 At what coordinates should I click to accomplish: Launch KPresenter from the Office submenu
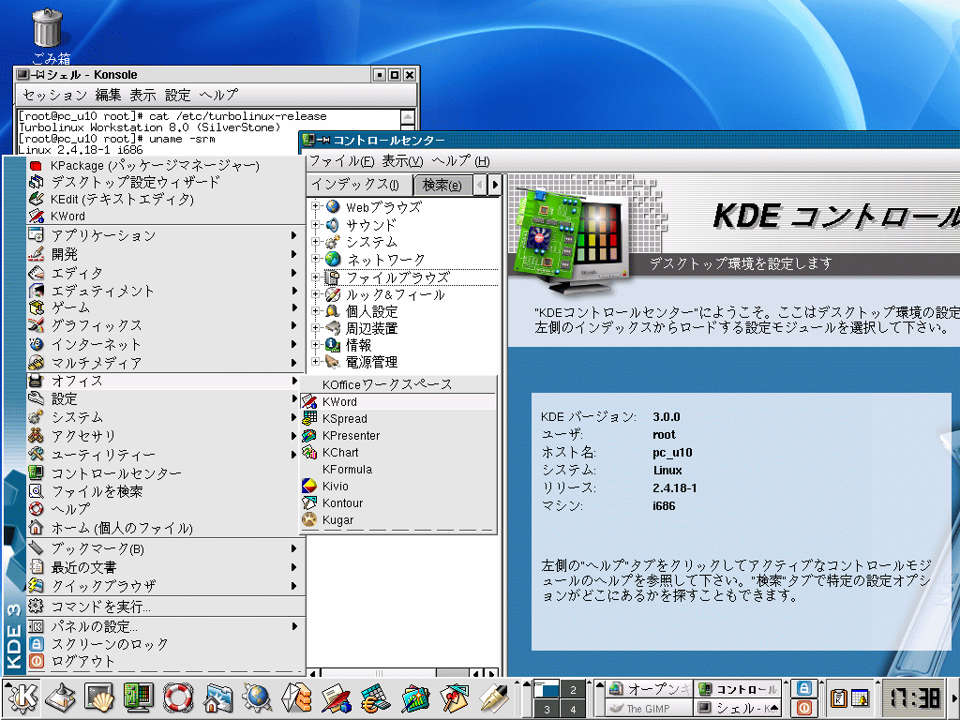pyautogui.click(x=397, y=435)
